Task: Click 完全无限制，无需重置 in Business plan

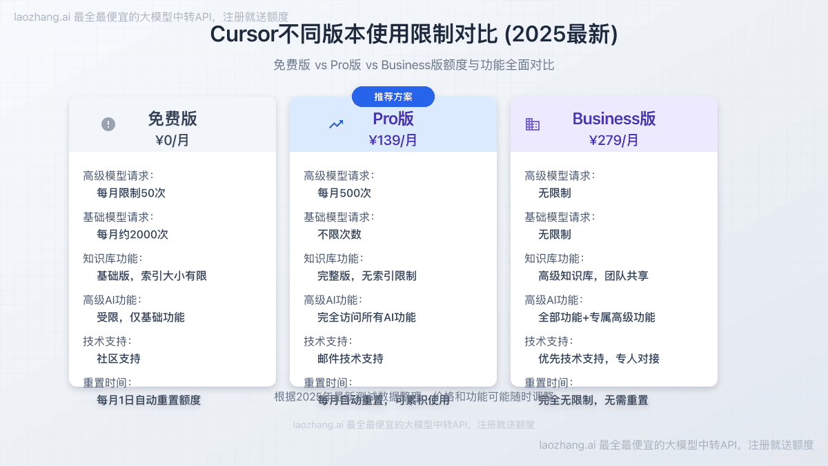Action: 593,400
